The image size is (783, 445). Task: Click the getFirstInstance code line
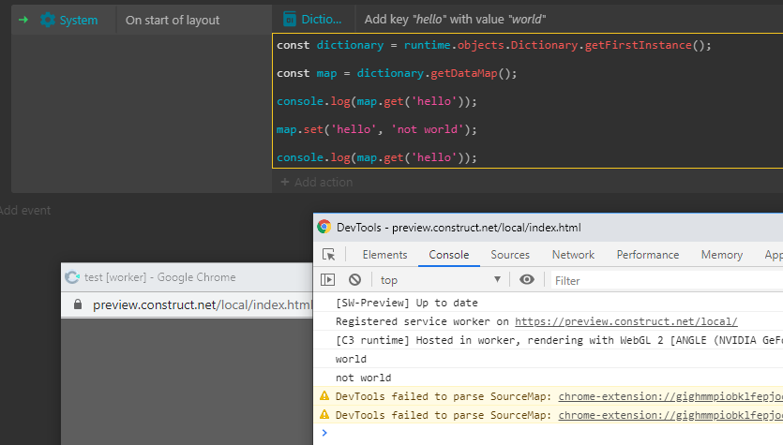(494, 45)
